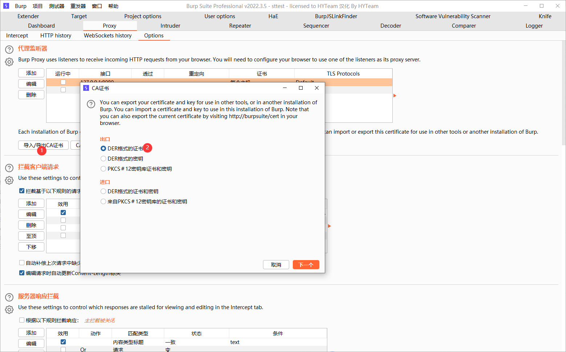Open WebSockets history sub-tab

click(x=108, y=36)
